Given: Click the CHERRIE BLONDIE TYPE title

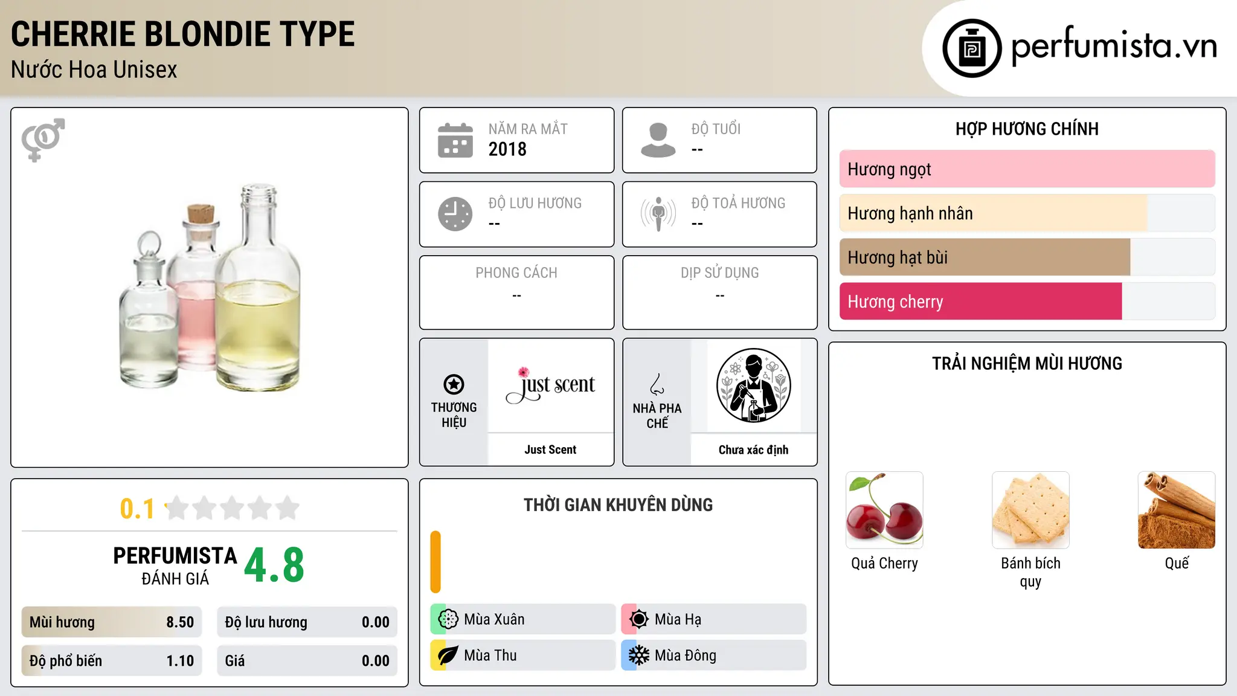Looking at the screenshot, I should 183,34.
